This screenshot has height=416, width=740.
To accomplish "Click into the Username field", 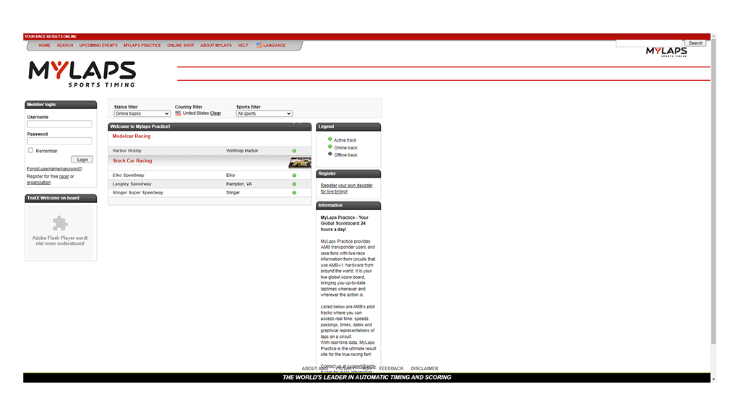I will 59,124.
